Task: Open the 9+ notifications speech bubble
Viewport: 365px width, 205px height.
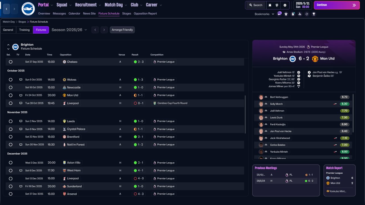Action: [x=279, y=14]
